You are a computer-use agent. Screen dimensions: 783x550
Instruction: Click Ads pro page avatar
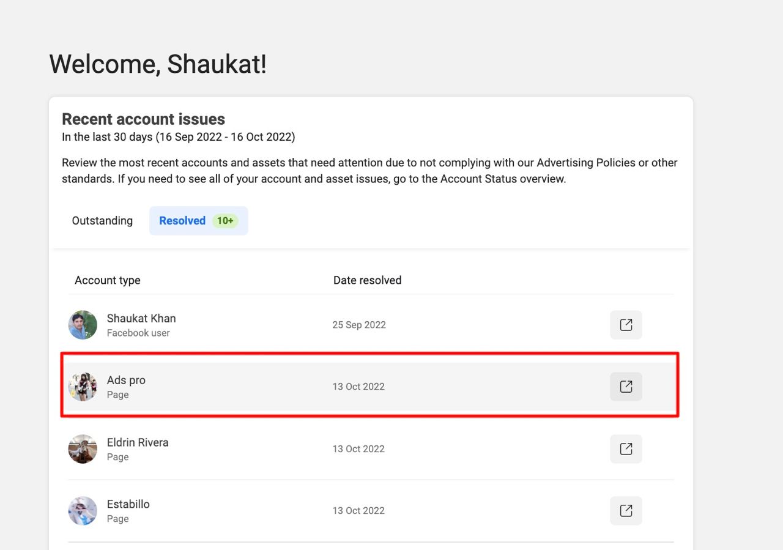[x=83, y=387]
